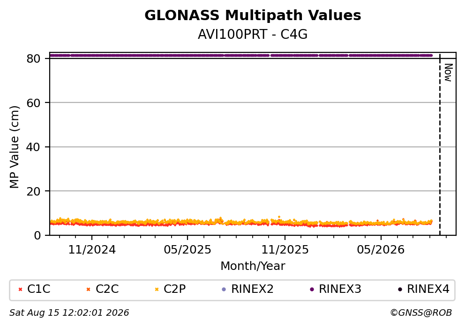Screen dimensions: 465x327
Task: Click the 05/2026 x-axis tick label
Action: 381,250
